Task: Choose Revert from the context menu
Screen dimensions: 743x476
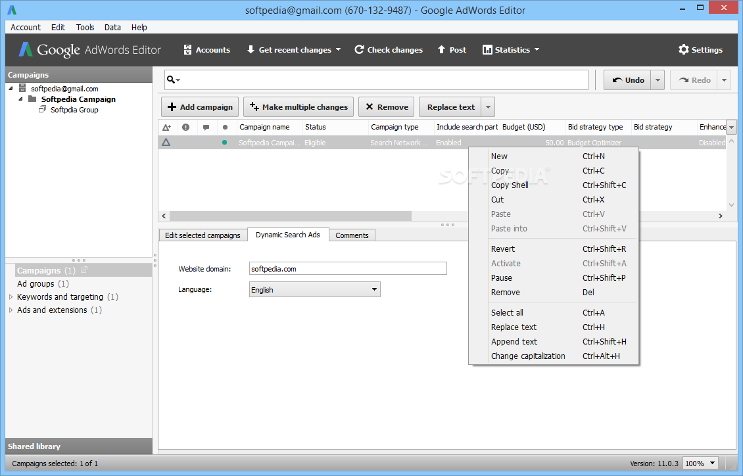Action: coord(554,249)
